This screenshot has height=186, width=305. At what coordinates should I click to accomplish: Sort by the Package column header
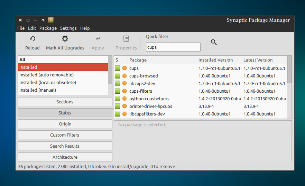[x=162, y=60]
